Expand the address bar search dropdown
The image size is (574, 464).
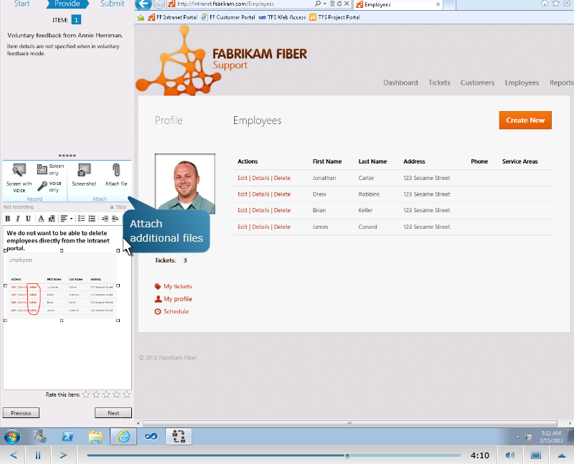click(325, 4)
